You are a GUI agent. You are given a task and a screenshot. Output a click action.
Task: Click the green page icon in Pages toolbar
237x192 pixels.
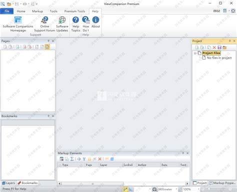coord(17,47)
